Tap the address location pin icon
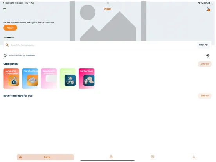This screenshot has width=216, height=162. (5, 56)
